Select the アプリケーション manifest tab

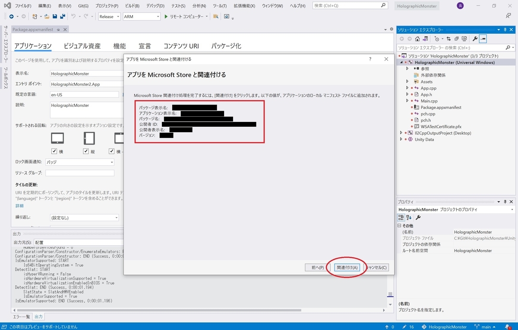coord(33,46)
